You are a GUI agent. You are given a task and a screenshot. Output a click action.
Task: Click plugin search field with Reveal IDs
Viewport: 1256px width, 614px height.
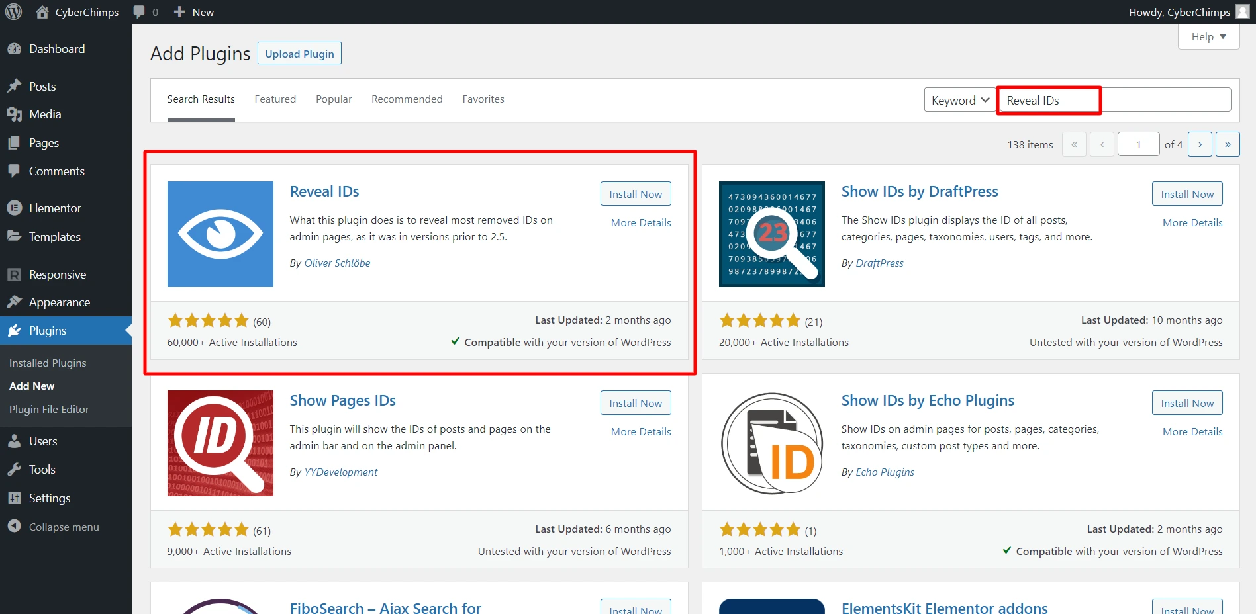(x=1115, y=100)
